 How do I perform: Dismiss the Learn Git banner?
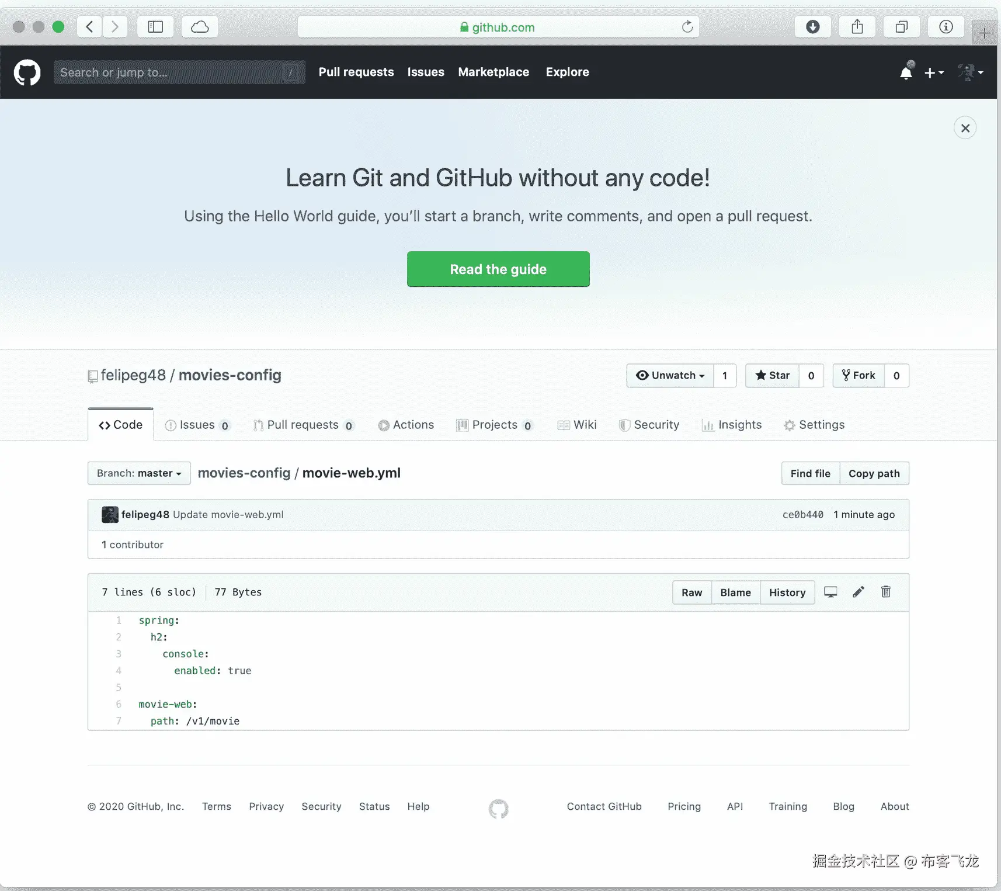coord(965,128)
